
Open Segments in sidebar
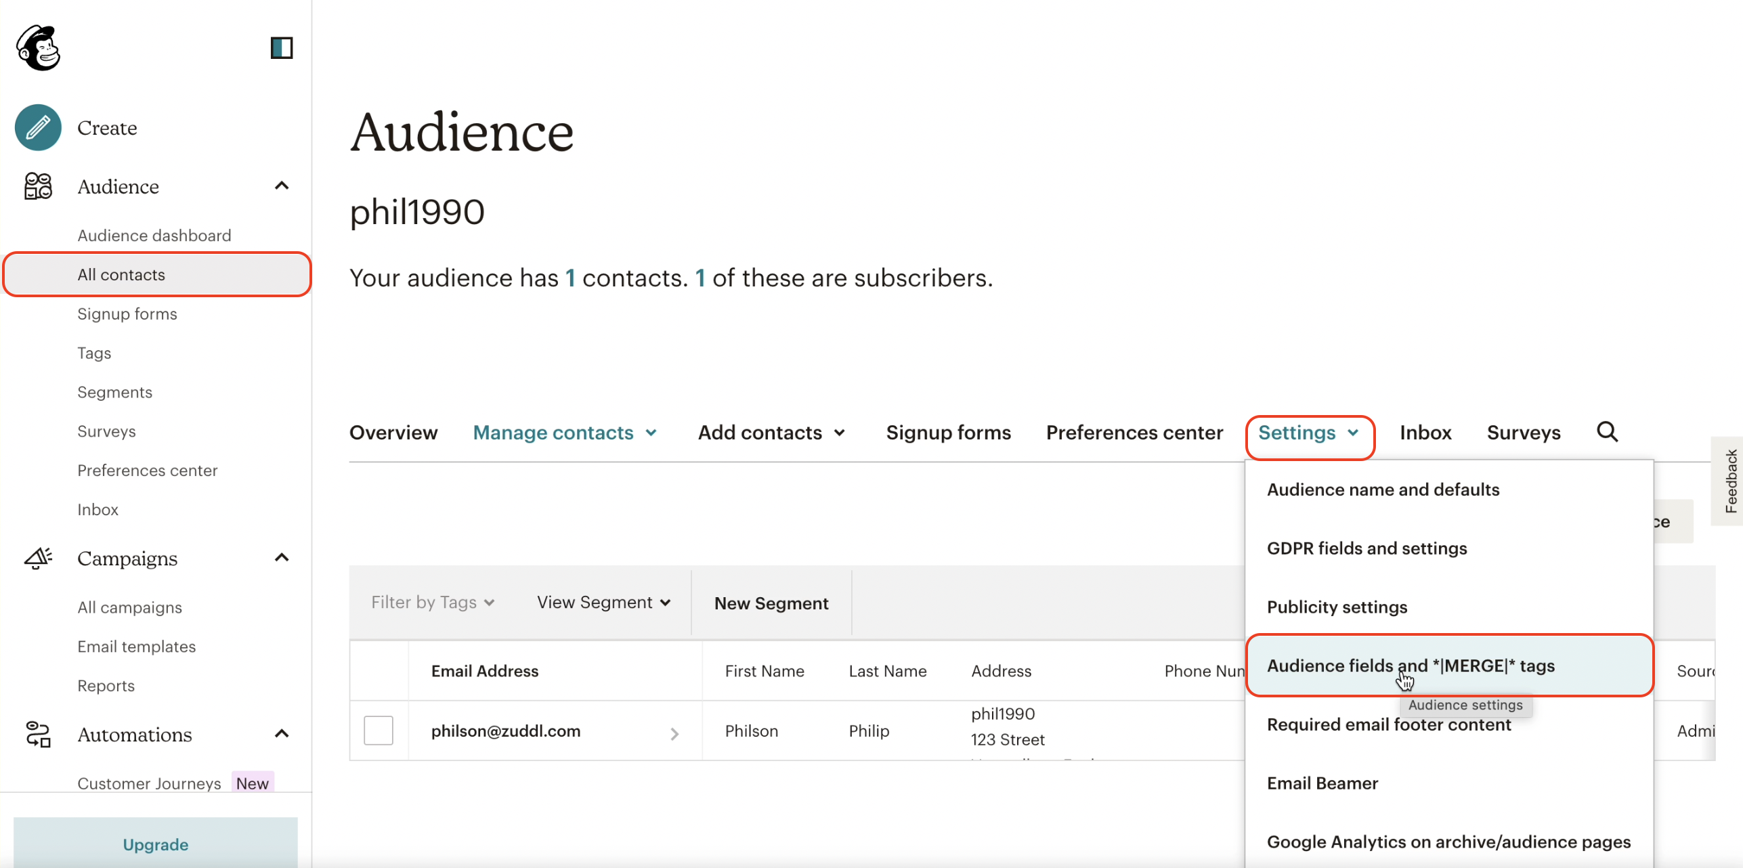[x=114, y=392]
